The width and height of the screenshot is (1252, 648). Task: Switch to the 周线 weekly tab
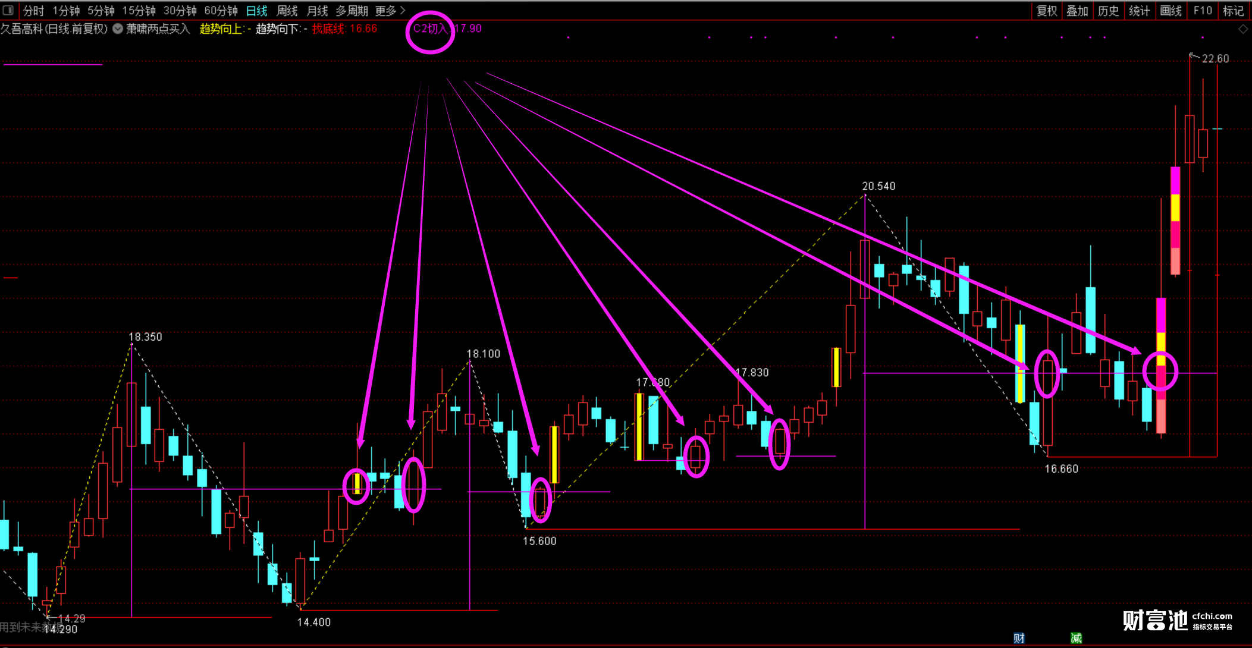[x=287, y=11]
